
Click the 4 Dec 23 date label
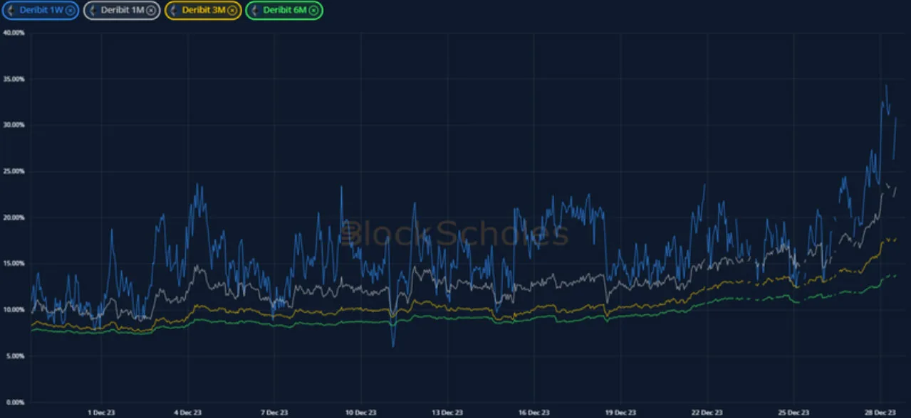[187, 412]
